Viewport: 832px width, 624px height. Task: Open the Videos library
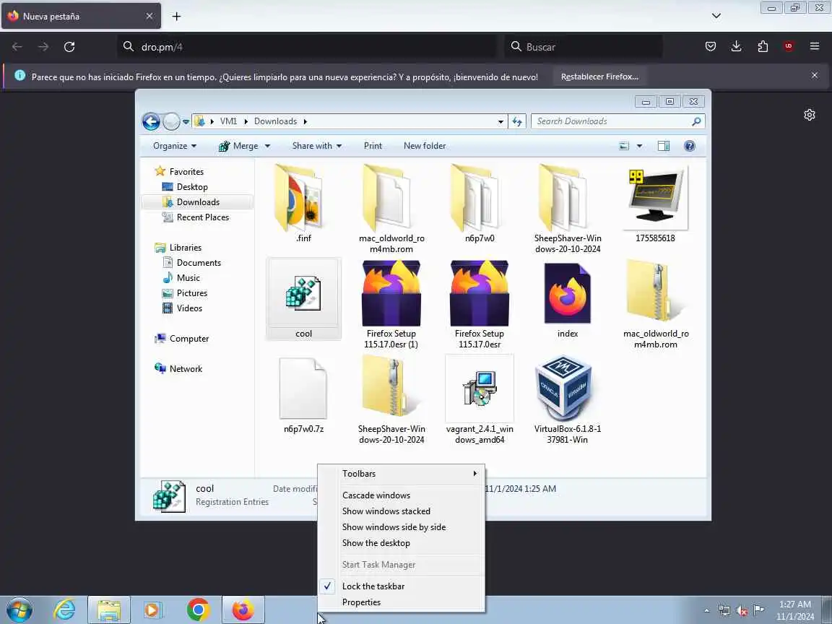189,308
